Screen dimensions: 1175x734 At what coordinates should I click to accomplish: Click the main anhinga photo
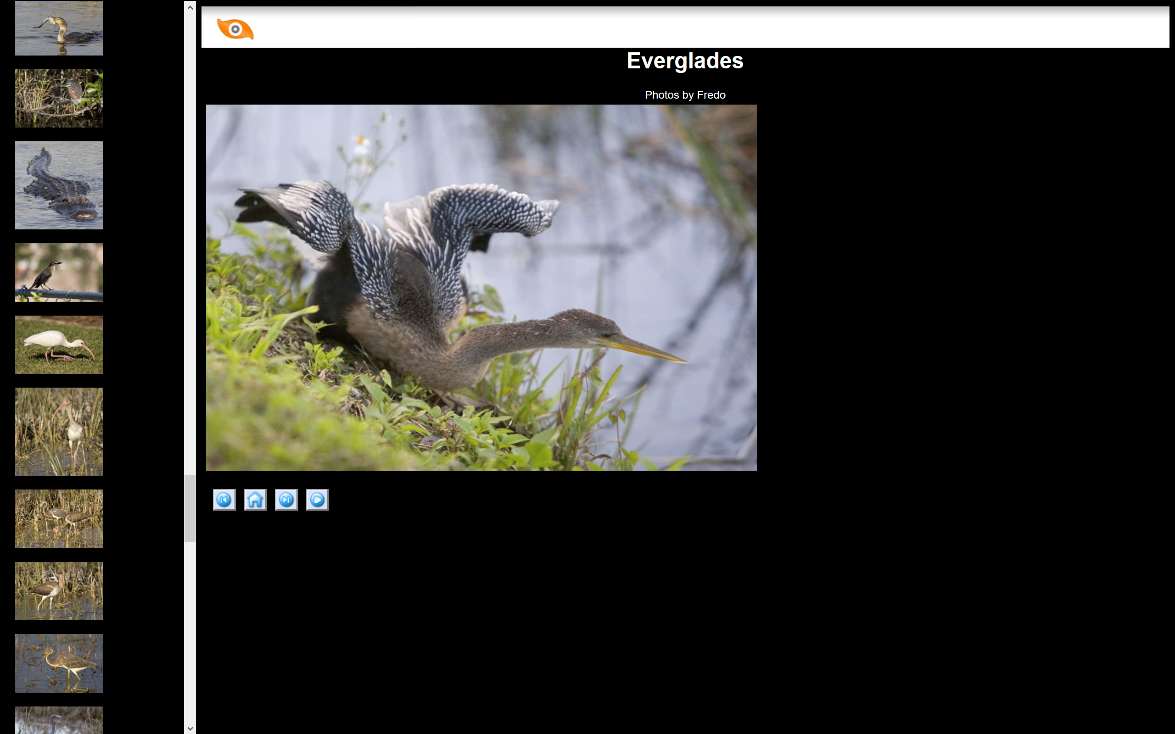[481, 288]
